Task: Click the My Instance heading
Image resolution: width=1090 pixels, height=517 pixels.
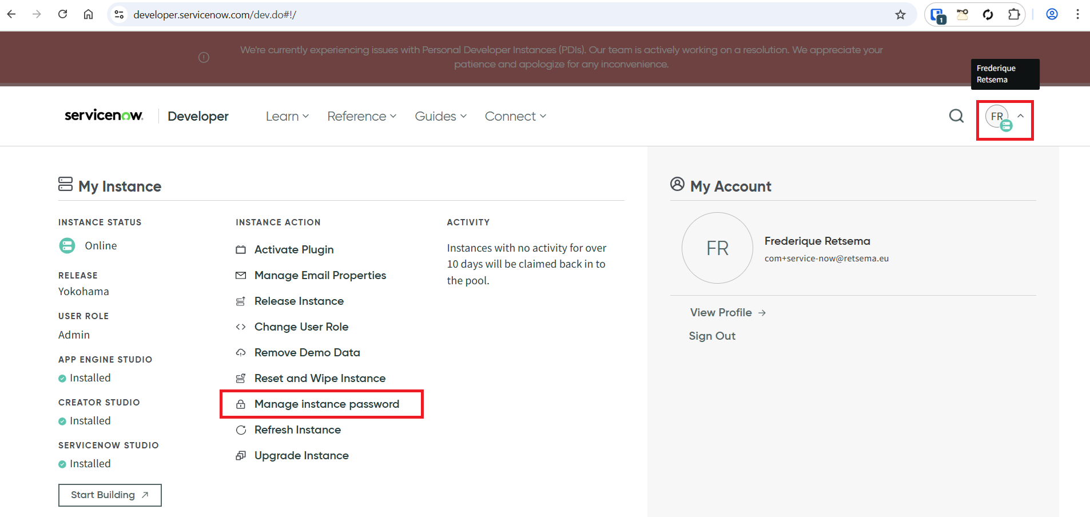Action: coord(120,186)
